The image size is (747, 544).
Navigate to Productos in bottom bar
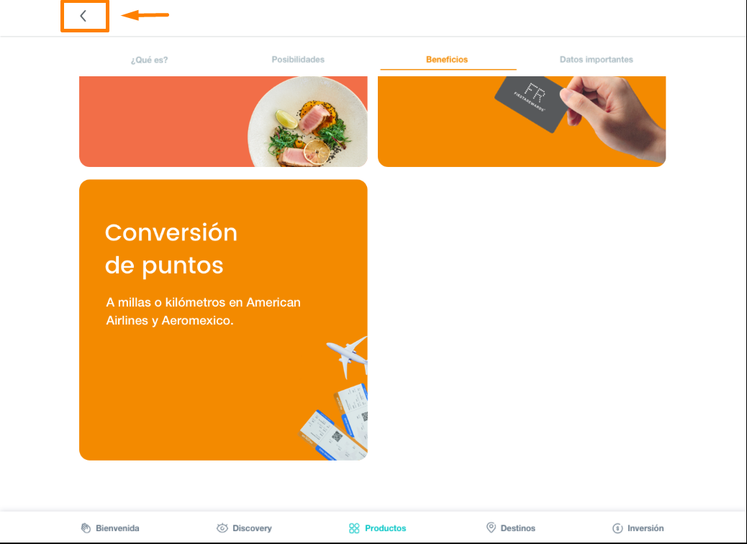pos(386,527)
